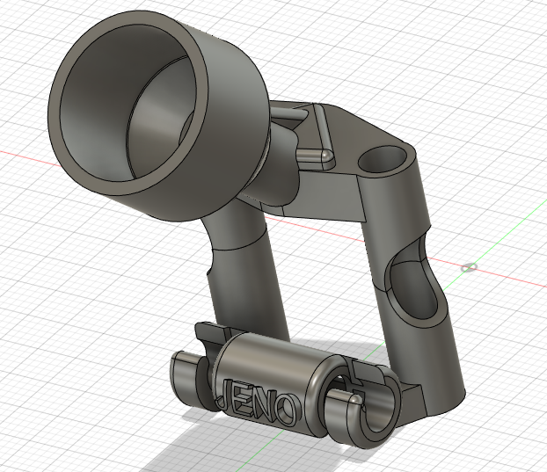
Task: Click the embossed letter O in JENO
Action: (x=285, y=408)
